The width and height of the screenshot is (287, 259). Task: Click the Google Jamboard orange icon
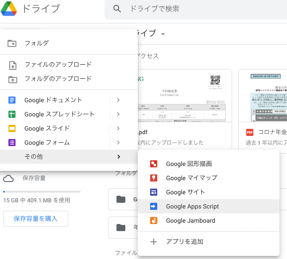(x=154, y=220)
